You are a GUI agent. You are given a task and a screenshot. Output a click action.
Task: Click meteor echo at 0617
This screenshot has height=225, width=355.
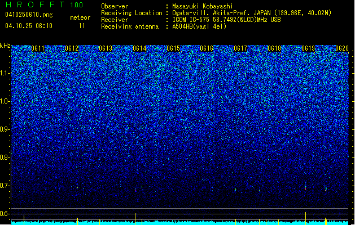(236, 190)
